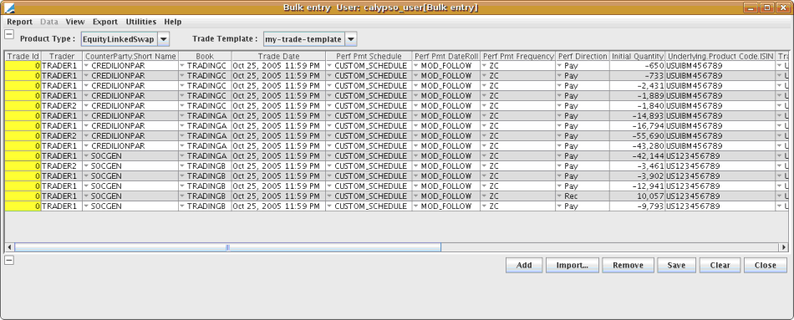The image size is (794, 320).
Task: Select the Trade Id column header
Action: tap(23, 56)
